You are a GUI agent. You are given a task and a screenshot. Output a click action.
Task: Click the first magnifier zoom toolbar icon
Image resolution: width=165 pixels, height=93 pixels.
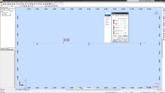point(37,4)
